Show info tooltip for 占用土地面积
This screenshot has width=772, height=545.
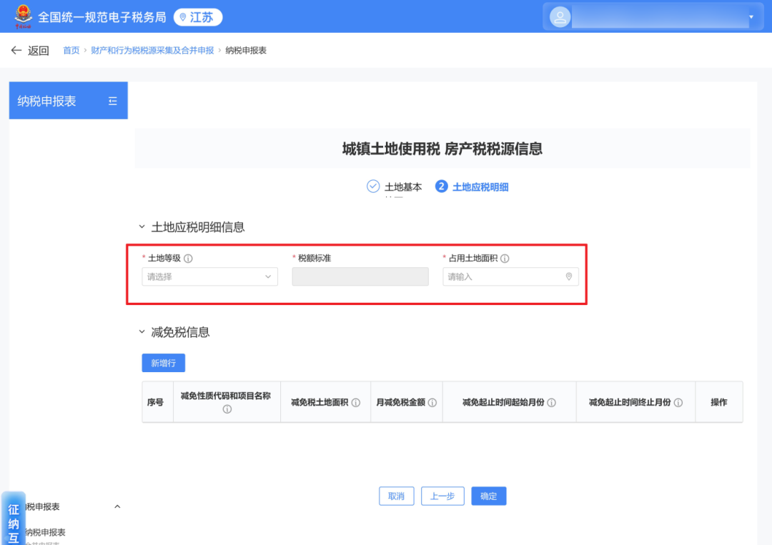click(x=505, y=259)
